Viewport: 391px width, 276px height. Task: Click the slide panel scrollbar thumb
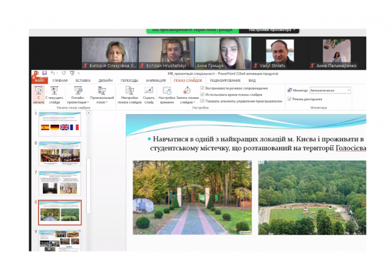click(x=88, y=186)
